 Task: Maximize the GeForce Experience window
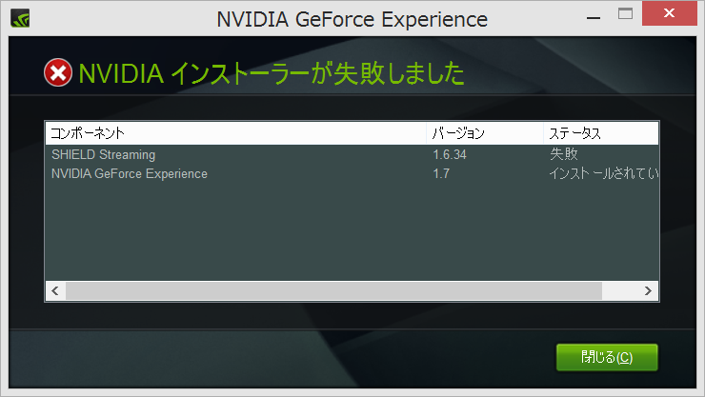click(x=625, y=13)
